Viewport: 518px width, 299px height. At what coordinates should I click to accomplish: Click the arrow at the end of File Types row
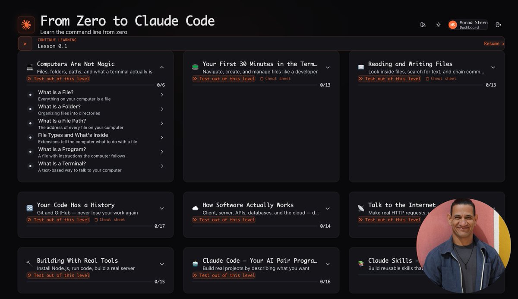[162, 138]
